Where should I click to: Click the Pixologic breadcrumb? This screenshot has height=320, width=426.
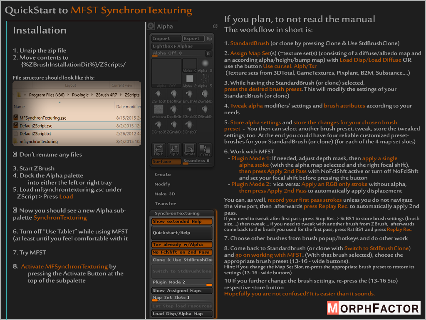click(80, 95)
